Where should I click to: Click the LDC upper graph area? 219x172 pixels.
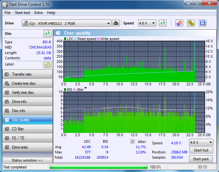(134, 61)
